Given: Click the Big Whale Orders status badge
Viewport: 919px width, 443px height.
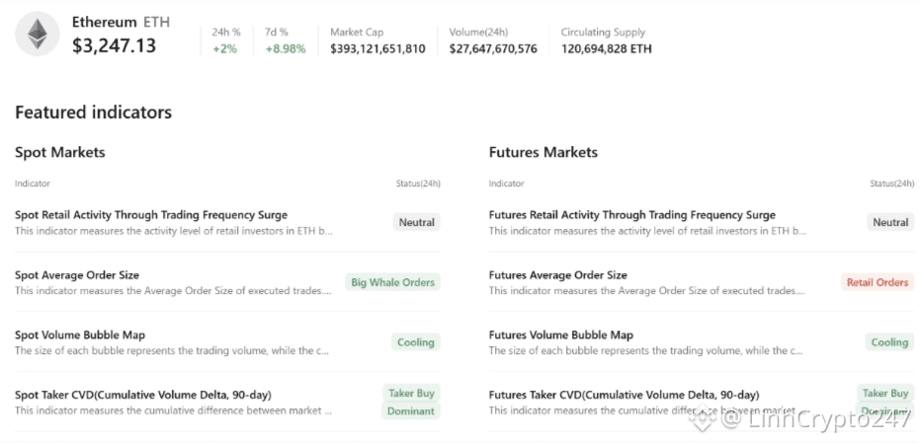Looking at the screenshot, I should tap(392, 282).
